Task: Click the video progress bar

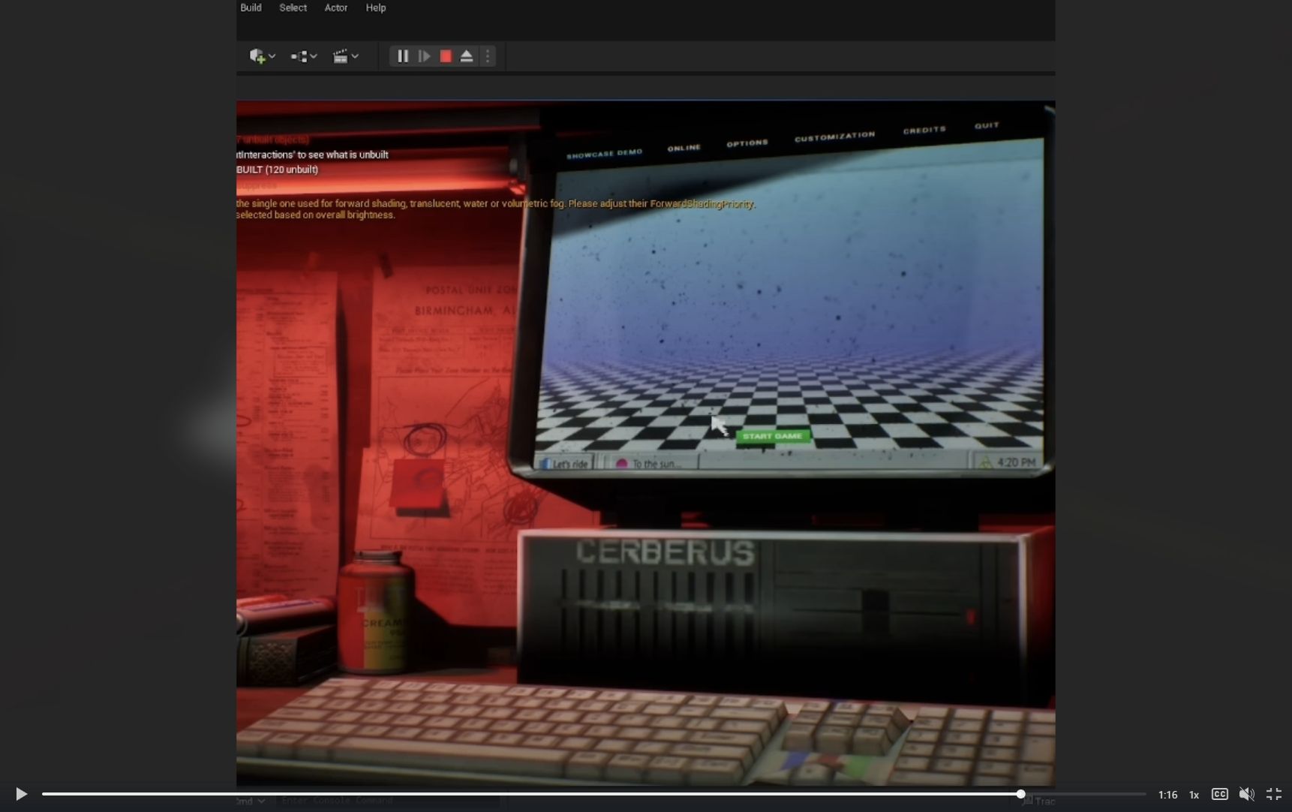Action: coord(593,794)
